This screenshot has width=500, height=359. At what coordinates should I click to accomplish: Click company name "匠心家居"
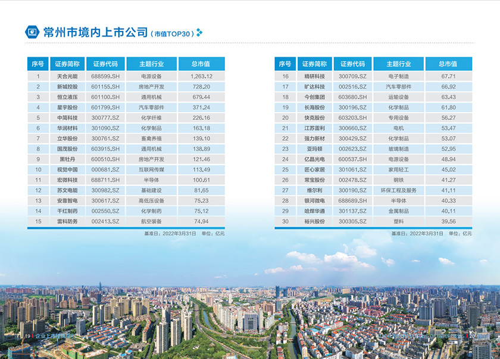(315, 169)
